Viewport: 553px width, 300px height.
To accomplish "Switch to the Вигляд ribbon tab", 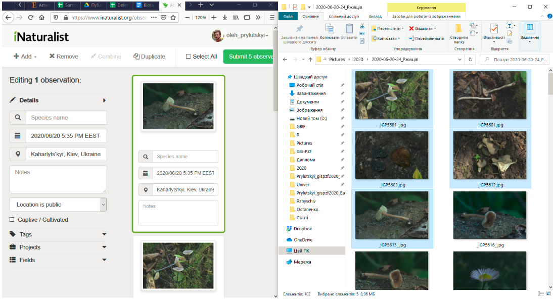I will click(x=375, y=16).
